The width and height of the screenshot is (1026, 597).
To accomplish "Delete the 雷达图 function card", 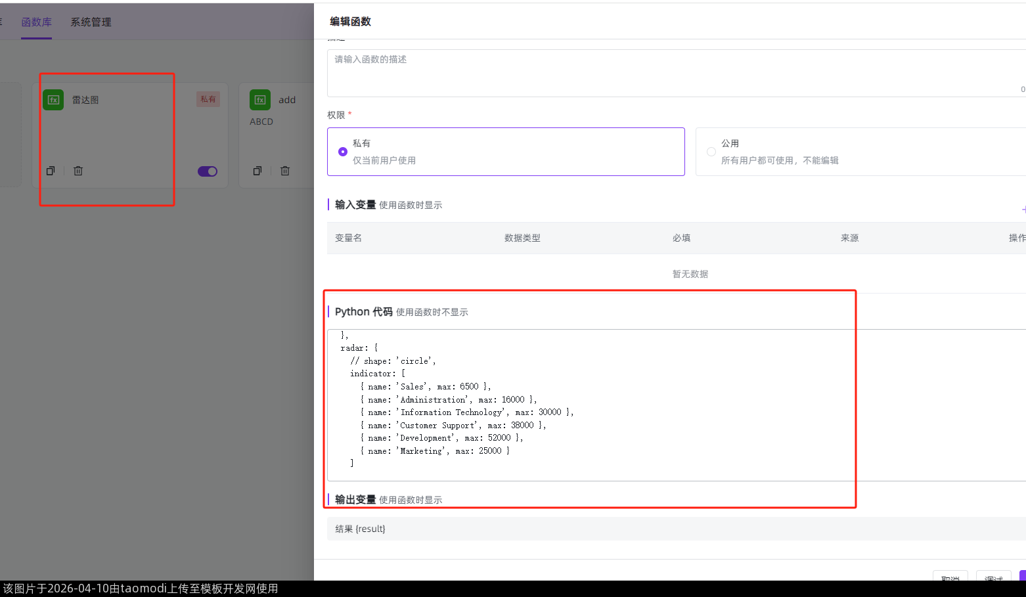I will pos(78,171).
